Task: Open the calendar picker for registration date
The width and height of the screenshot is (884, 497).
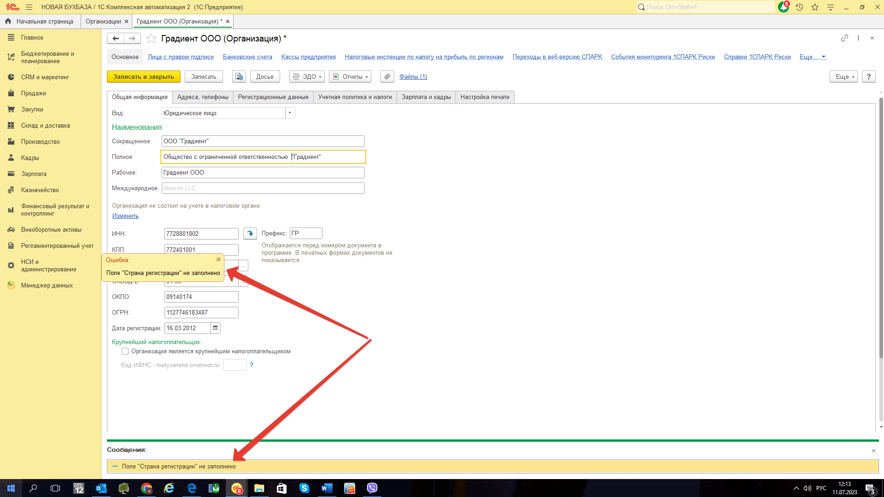Action: click(215, 328)
